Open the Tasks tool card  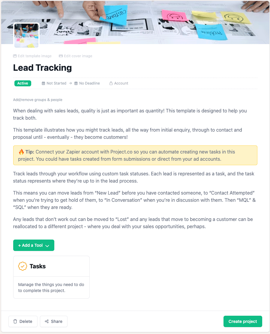pyautogui.click(x=51, y=277)
